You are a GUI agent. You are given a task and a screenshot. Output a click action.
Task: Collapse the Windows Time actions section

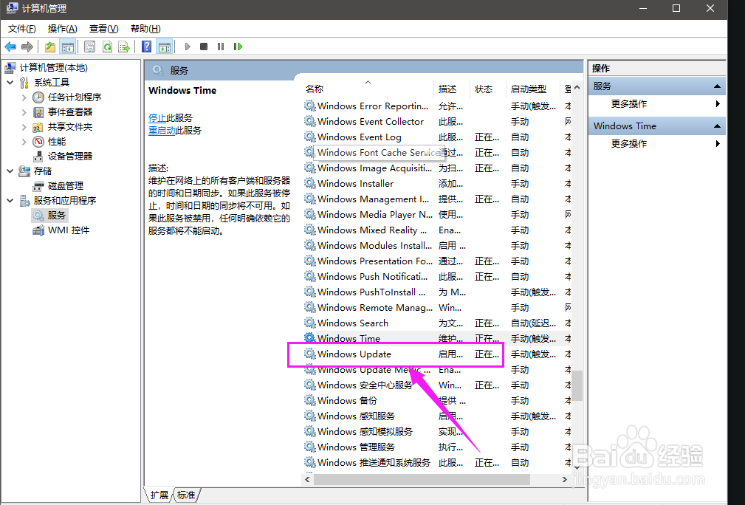(x=717, y=126)
